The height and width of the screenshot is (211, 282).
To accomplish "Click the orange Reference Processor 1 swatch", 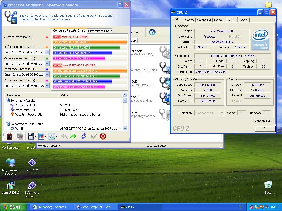I will pos(47,47).
